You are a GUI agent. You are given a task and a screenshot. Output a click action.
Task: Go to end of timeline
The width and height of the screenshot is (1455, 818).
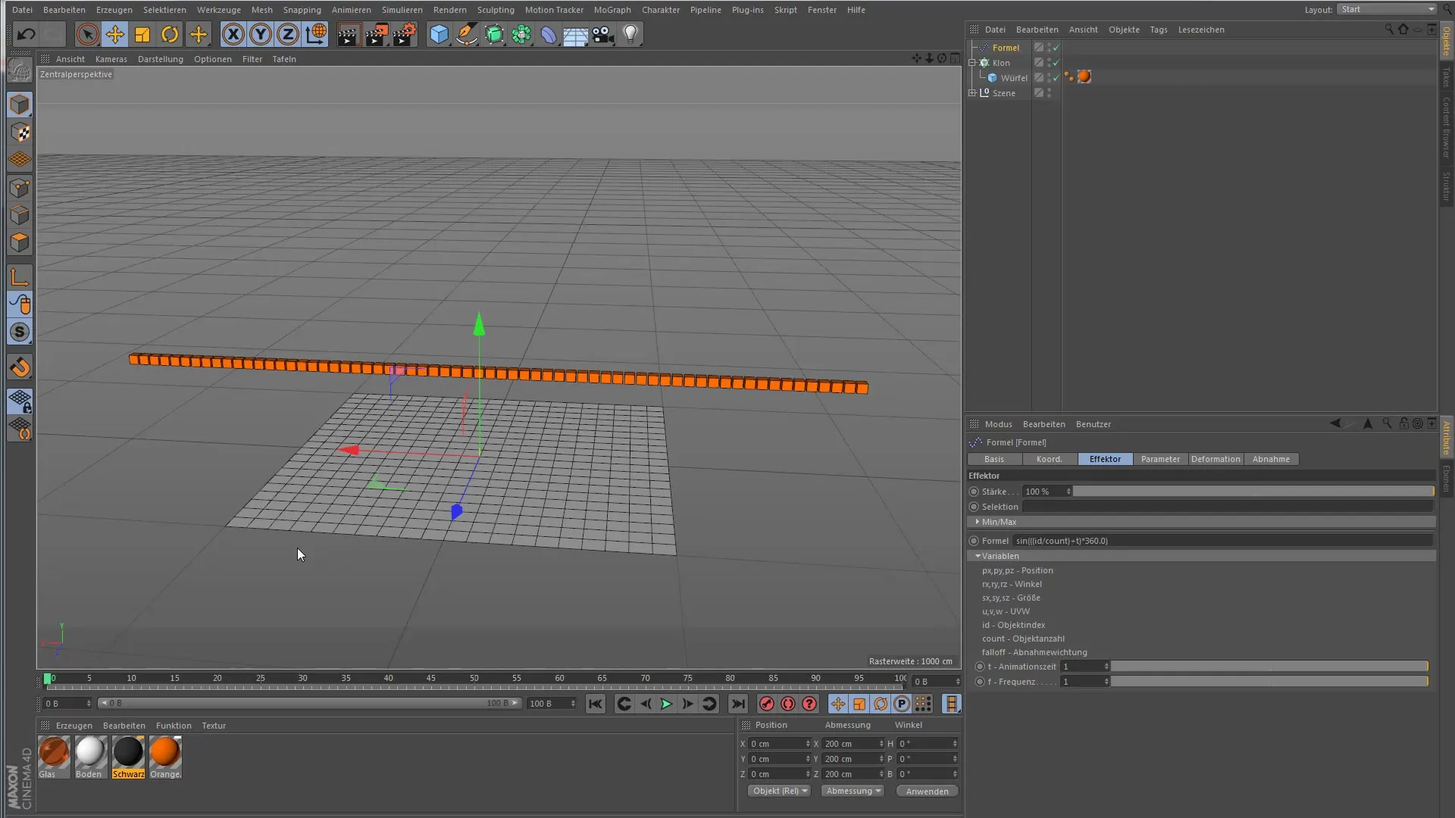[738, 704]
